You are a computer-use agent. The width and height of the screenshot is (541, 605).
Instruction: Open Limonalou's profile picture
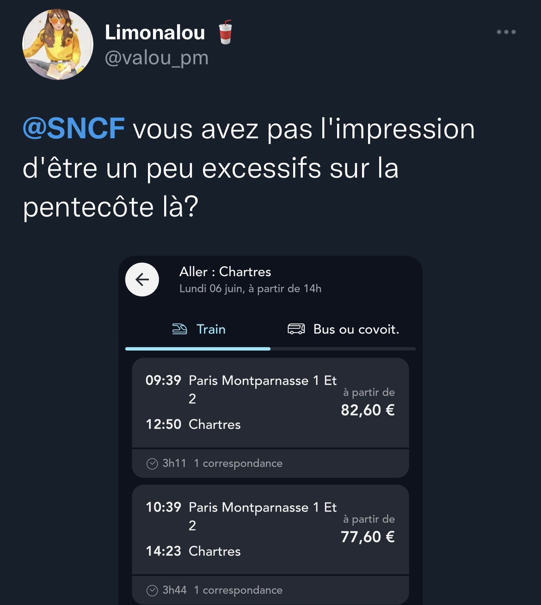[x=58, y=44]
